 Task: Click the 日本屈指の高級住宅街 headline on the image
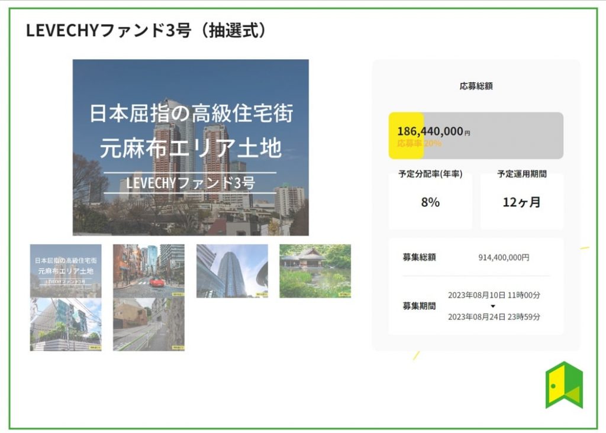[191, 113]
